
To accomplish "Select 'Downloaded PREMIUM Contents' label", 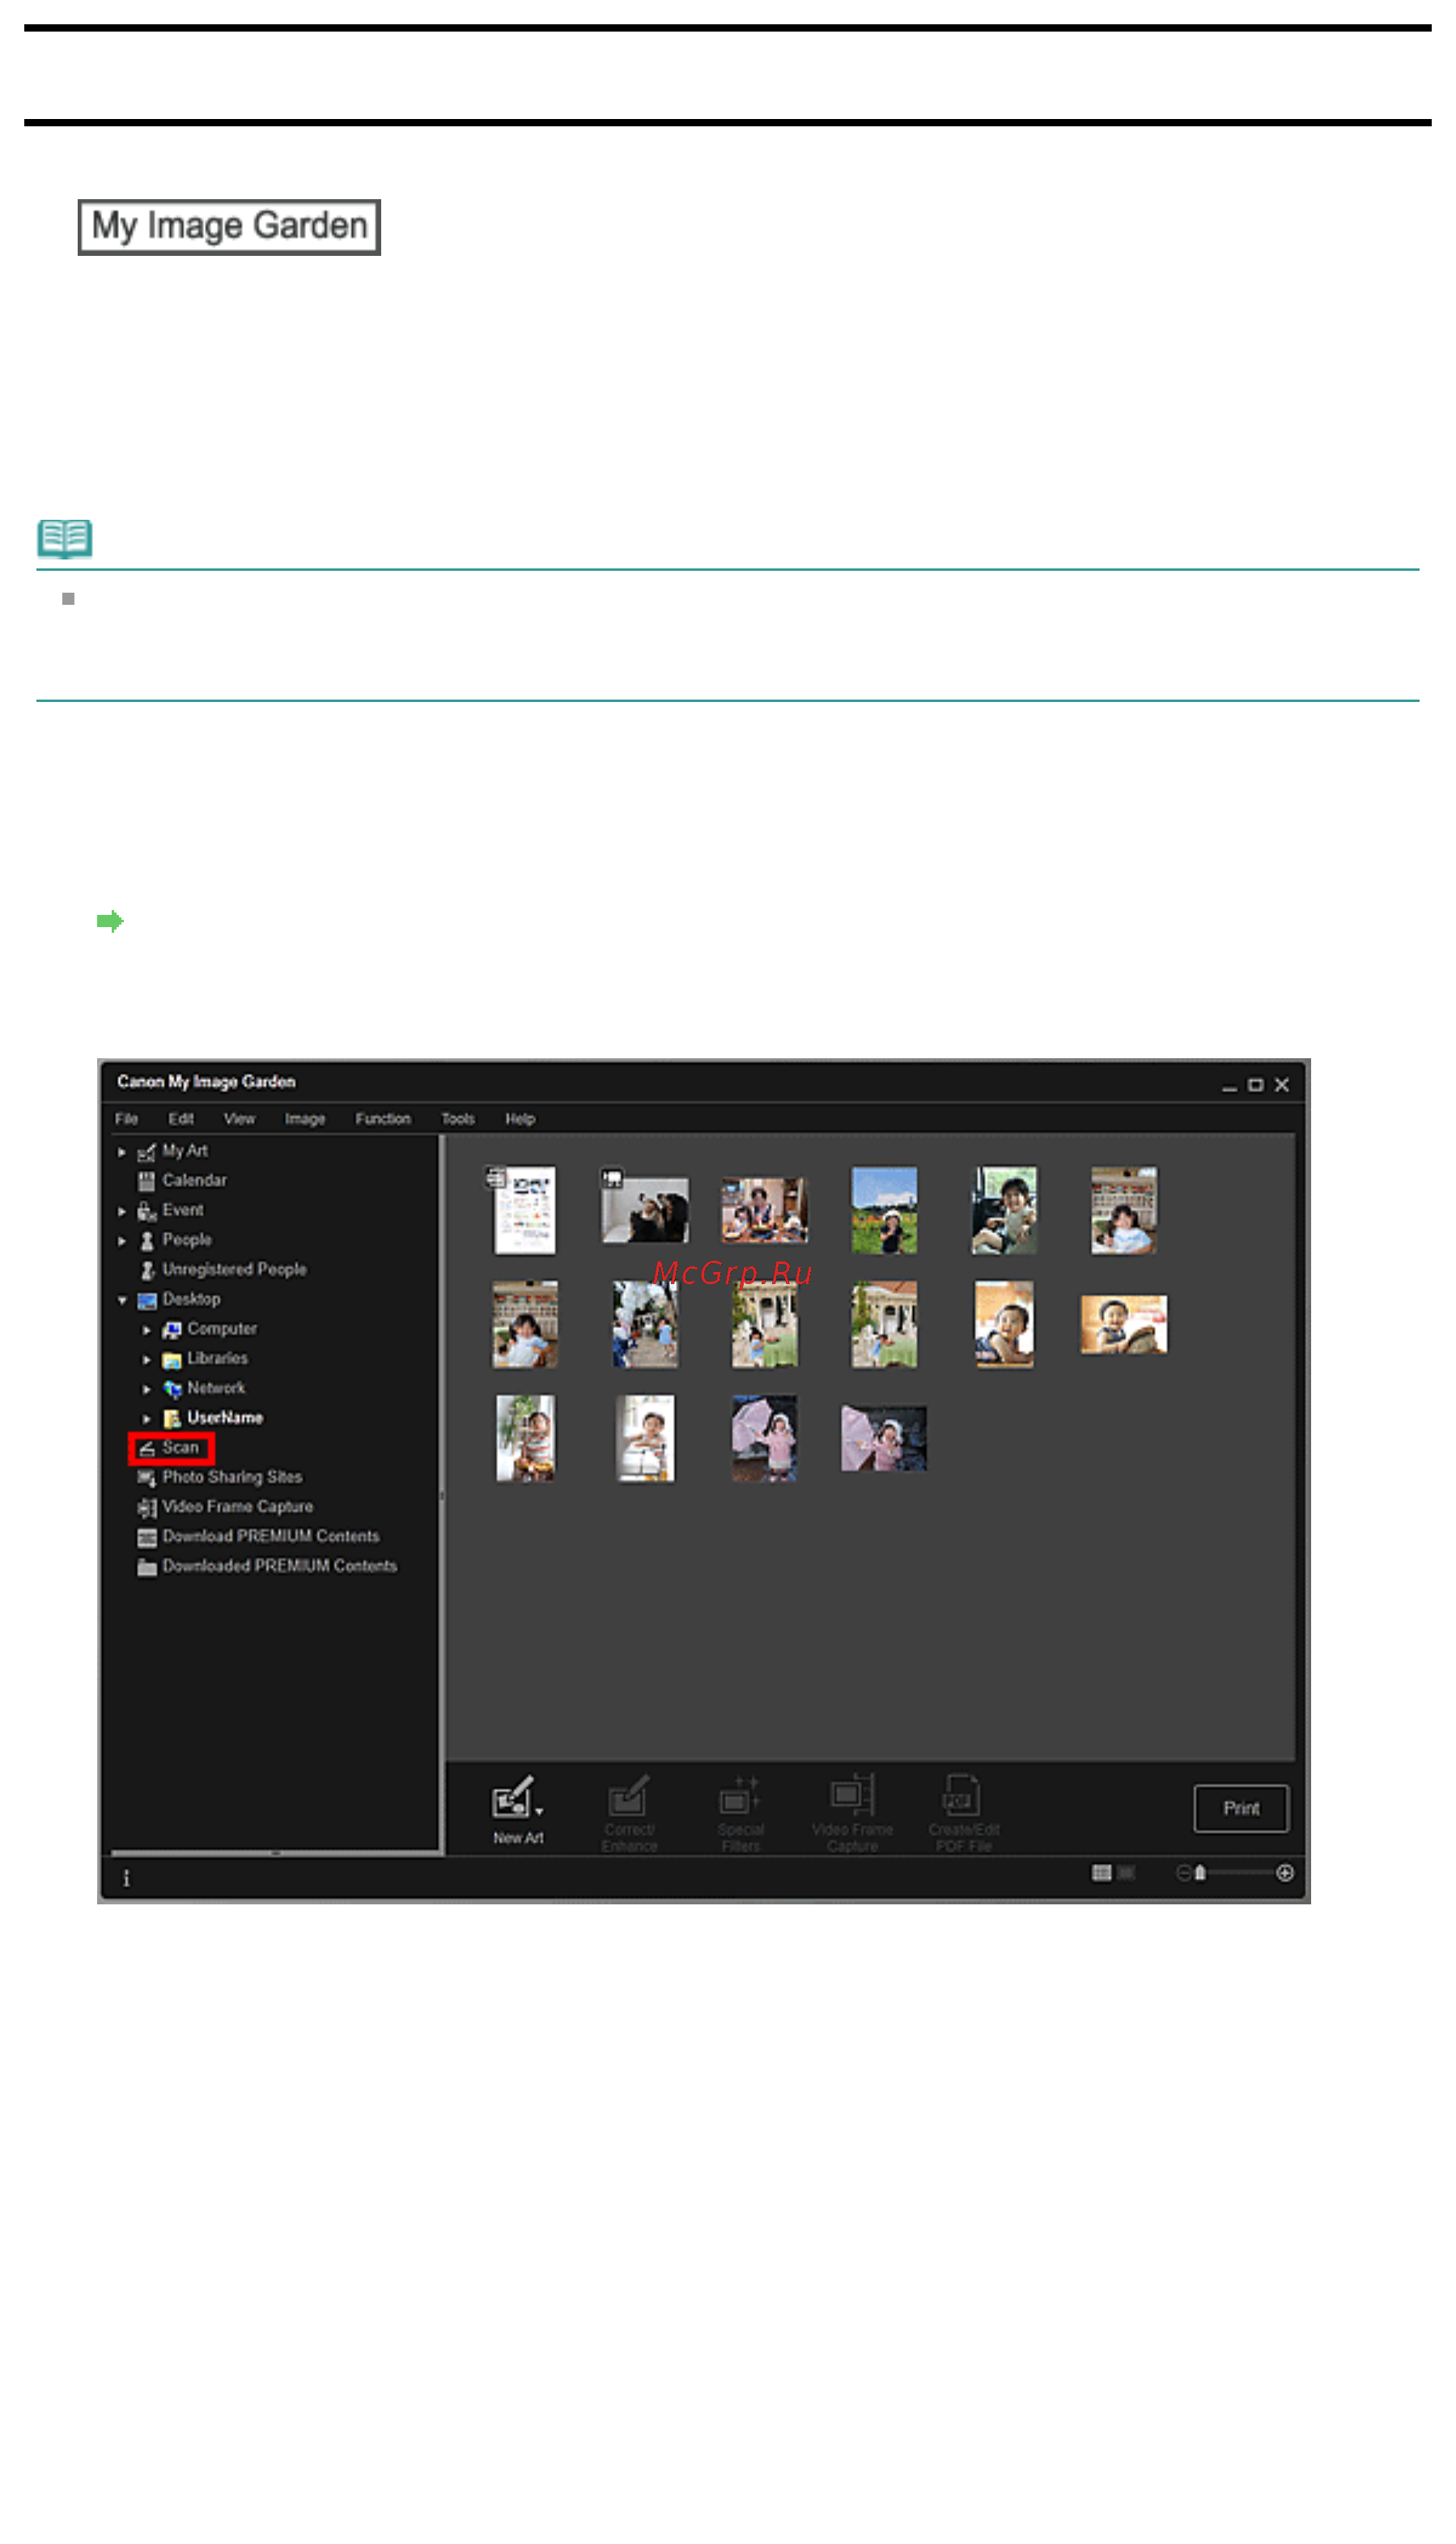I will (x=280, y=1567).
